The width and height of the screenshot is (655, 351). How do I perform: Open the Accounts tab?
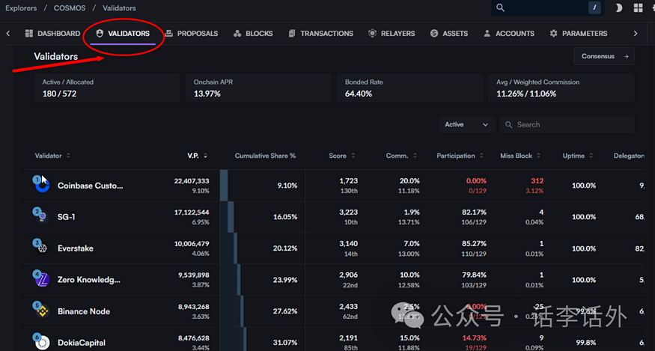coord(509,34)
